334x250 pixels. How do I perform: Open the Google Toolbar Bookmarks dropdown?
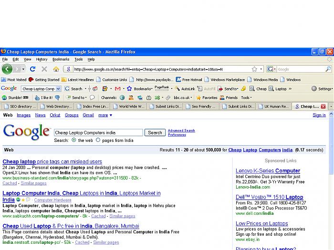point(152,89)
